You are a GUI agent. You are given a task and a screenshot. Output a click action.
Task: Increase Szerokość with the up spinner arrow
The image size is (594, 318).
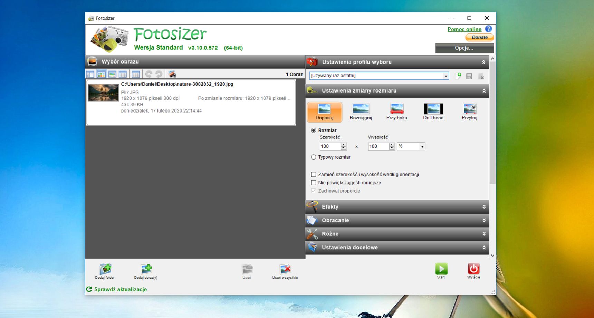pos(343,145)
